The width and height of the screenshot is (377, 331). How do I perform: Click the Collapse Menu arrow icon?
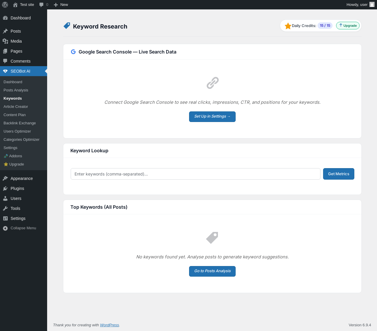click(x=5, y=228)
